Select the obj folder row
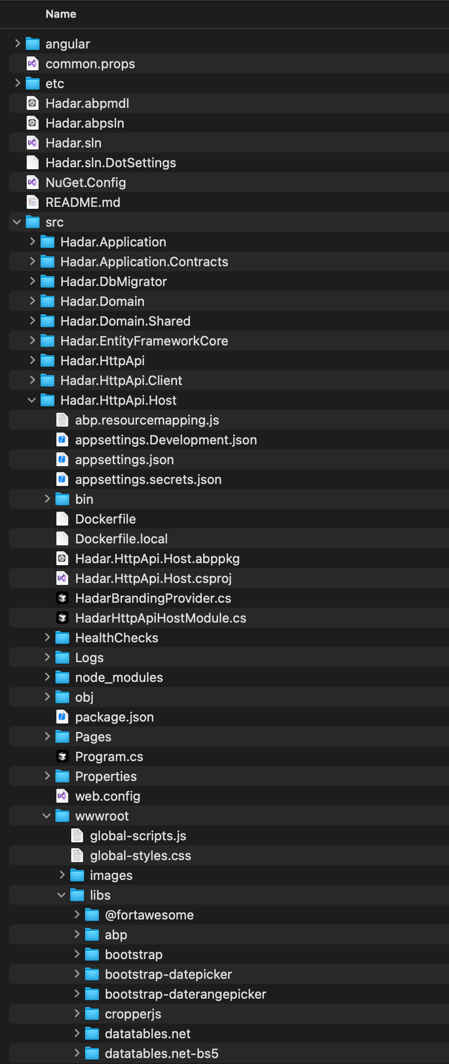Image resolution: width=449 pixels, height=1064 pixels. tap(229, 697)
